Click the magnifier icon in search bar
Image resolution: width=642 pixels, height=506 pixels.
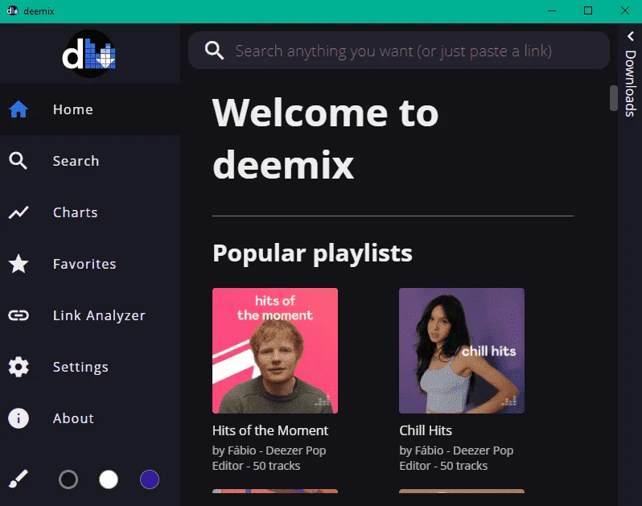pyautogui.click(x=214, y=51)
